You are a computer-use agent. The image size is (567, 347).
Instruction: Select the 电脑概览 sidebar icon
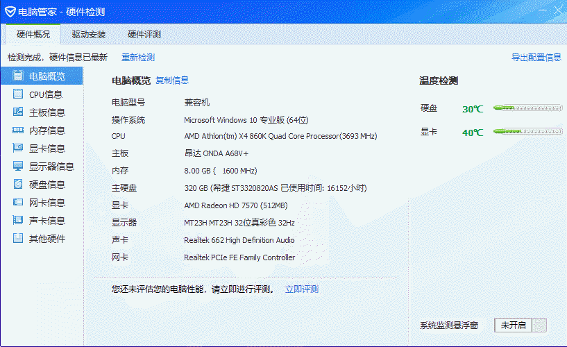(18, 76)
